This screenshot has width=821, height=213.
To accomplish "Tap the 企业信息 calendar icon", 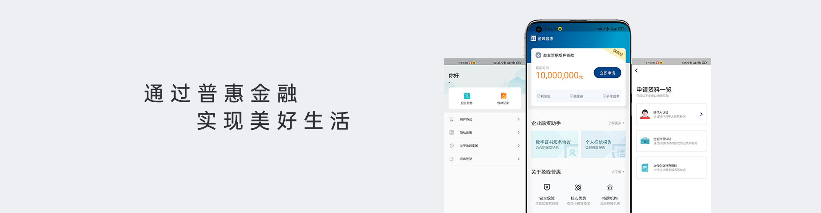I will (467, 96).
